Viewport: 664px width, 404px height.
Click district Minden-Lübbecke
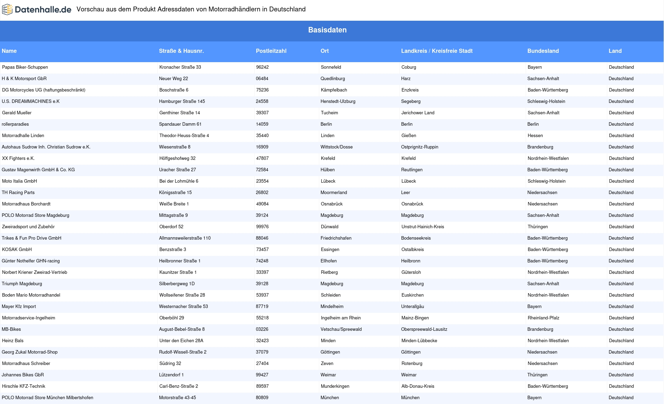(x=419, y=341)
